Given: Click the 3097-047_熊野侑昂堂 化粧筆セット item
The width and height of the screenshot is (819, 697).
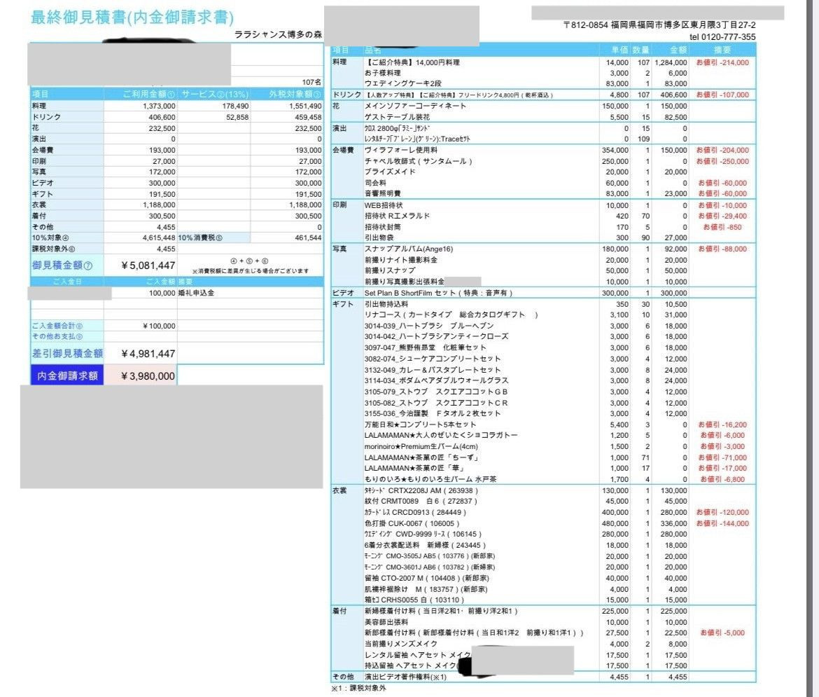Looking at the screenshot, I should (x=425, y=347).
